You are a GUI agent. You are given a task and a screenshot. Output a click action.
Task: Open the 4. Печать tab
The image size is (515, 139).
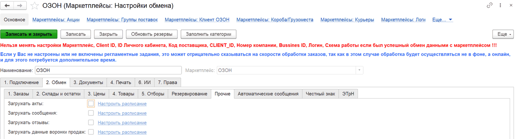coord(121,82)
